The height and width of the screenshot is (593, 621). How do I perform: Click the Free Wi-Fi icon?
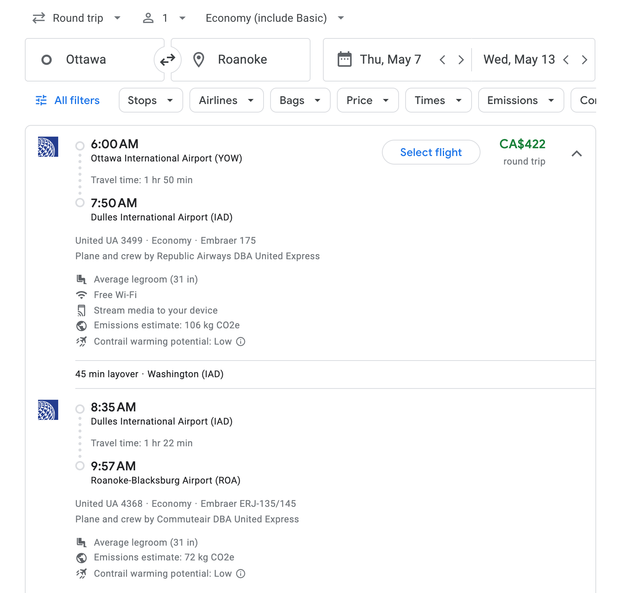coord(82,295)
